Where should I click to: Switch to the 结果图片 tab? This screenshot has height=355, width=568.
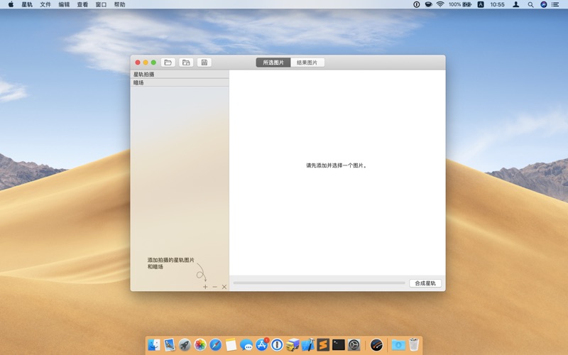click(307, 62)
